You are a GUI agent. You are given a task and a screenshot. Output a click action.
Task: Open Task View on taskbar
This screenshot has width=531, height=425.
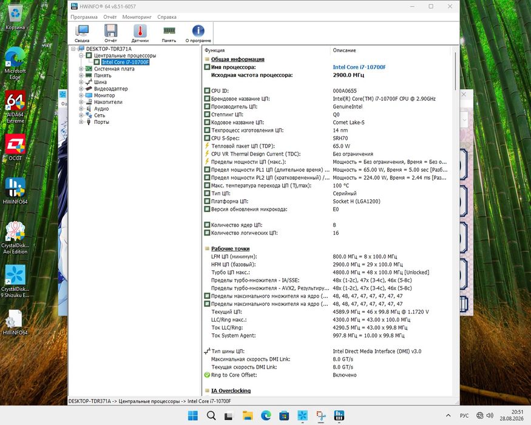pos(229,415)
